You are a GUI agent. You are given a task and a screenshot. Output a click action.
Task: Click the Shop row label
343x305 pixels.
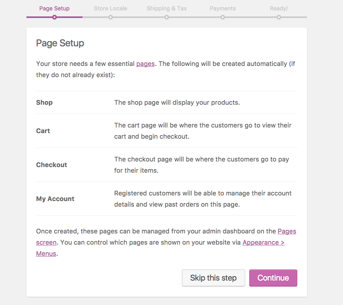(x=44, y=102)
